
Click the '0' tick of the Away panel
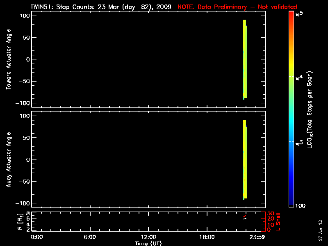28,160
